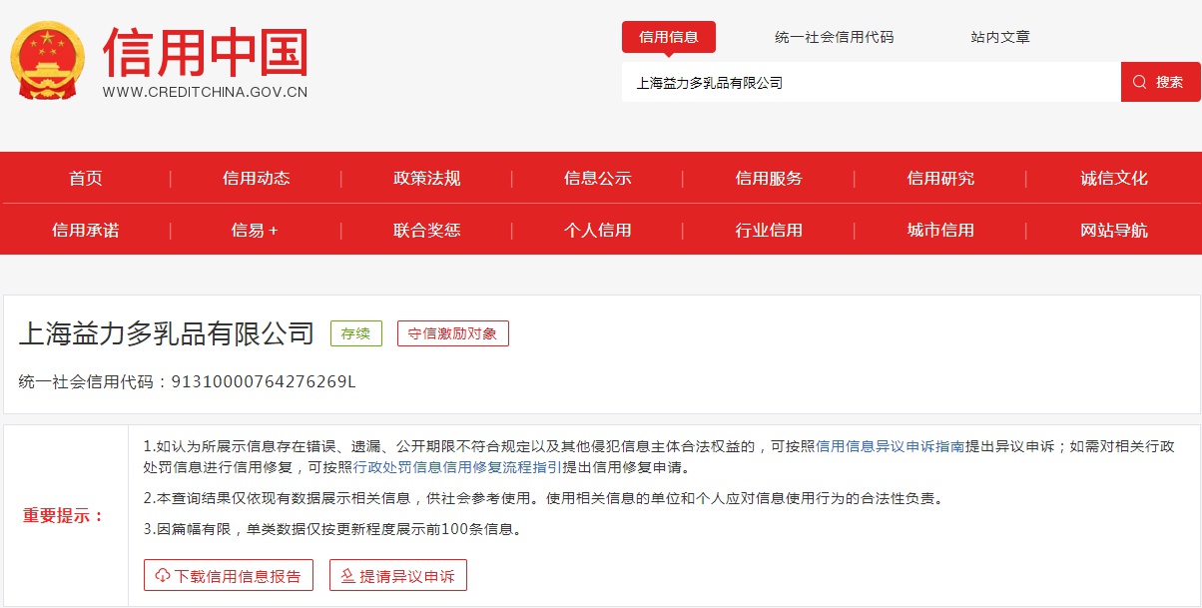This screenshot has width=1202, height=608.
Task: Open 网站导航 menu item
Action: [x=1114, y=231]
